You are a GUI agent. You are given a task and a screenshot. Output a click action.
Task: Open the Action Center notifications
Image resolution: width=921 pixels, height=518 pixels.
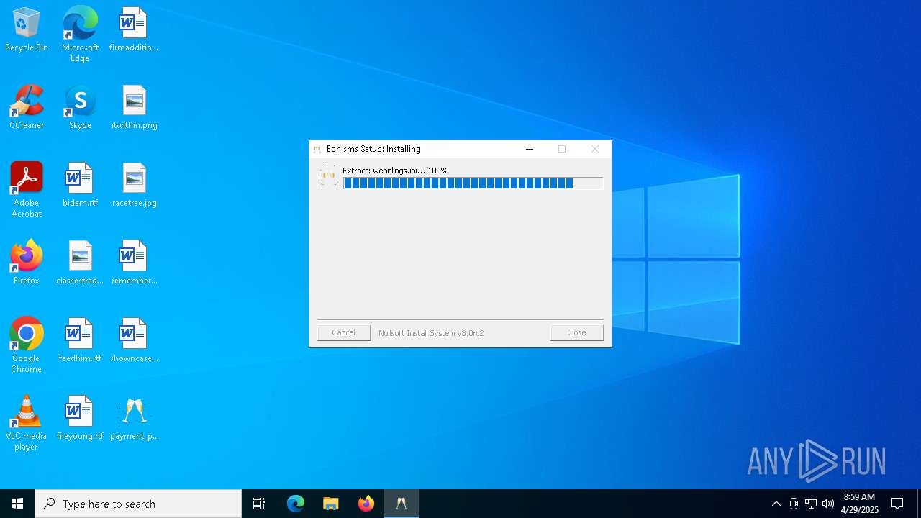897,504
